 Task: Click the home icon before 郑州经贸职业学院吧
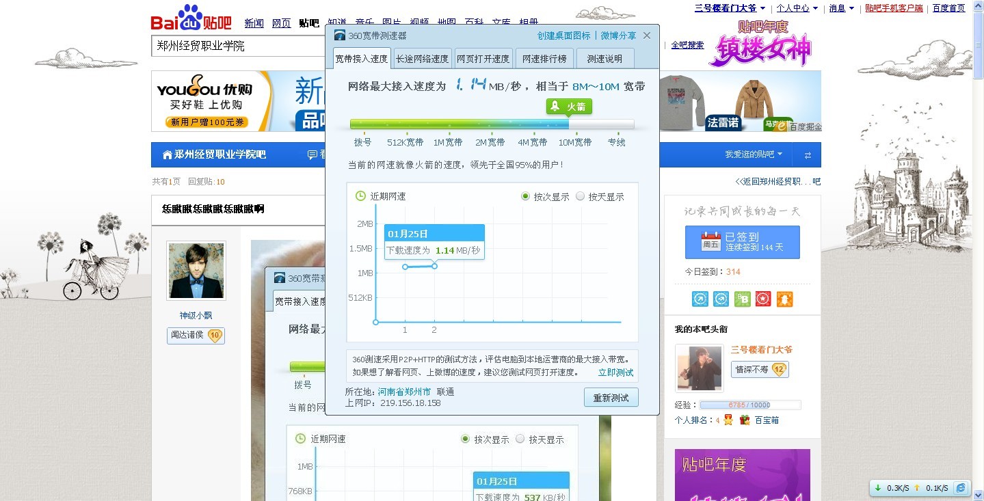click(x=167, y=154)
